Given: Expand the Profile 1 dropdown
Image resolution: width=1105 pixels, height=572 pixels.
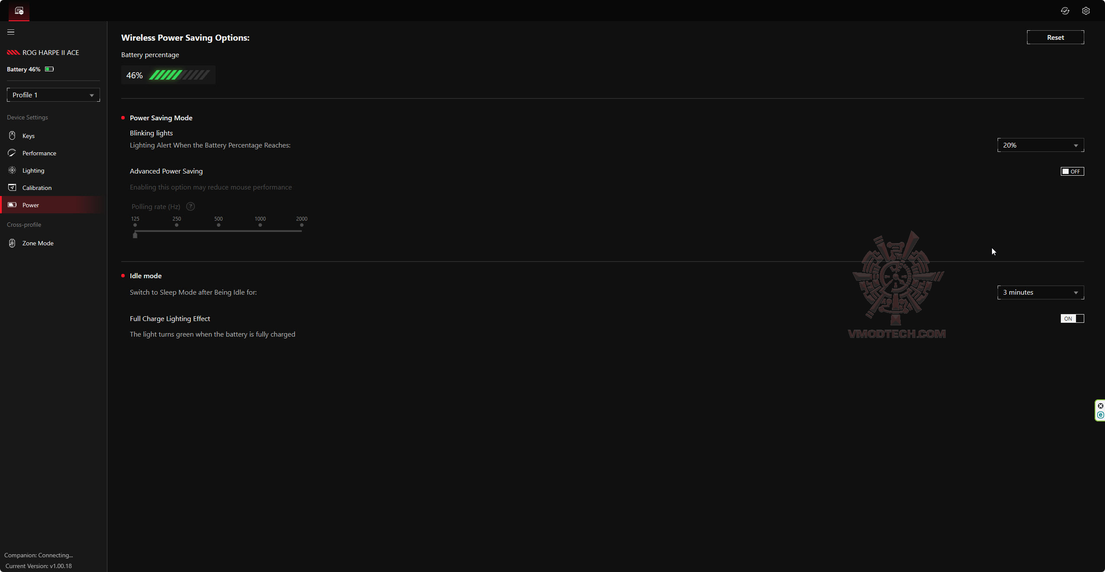Looking at the screenshot, I should 53,95.
